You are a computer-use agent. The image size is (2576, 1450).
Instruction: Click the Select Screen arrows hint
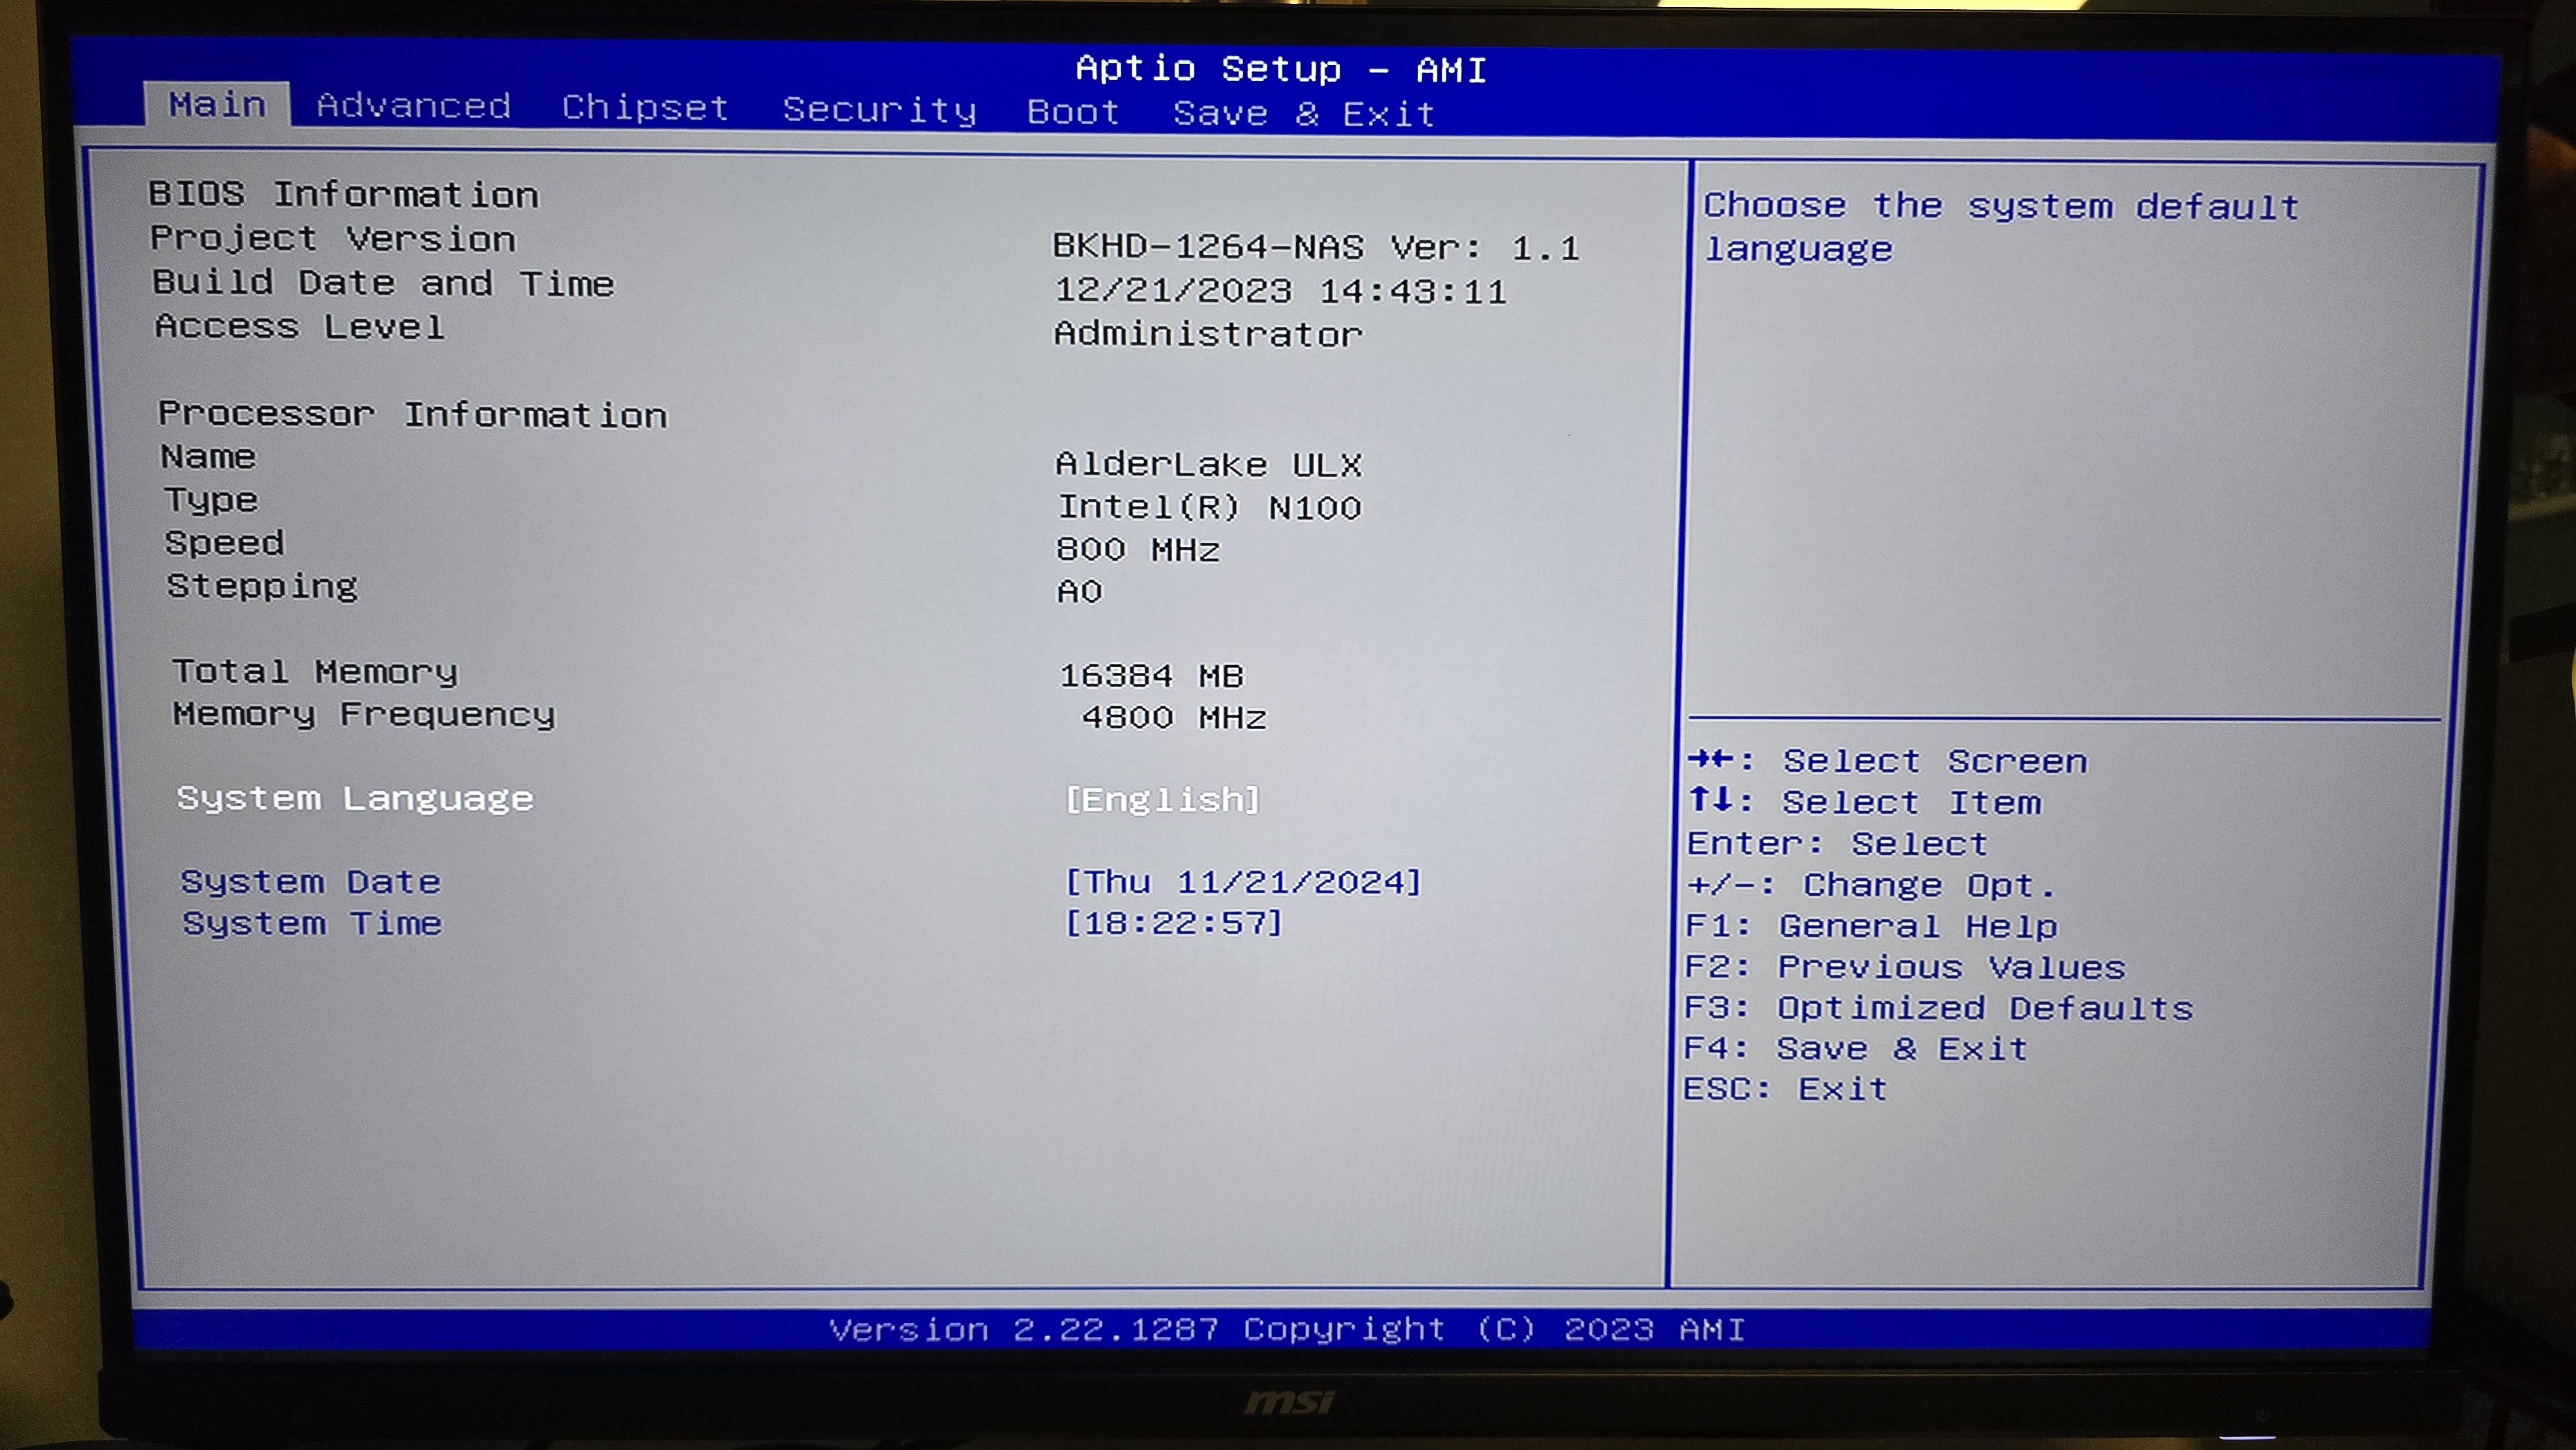[1887, 761]
